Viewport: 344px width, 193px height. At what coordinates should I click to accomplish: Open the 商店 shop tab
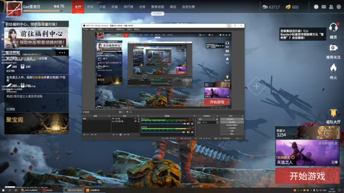tap(173, 7)
